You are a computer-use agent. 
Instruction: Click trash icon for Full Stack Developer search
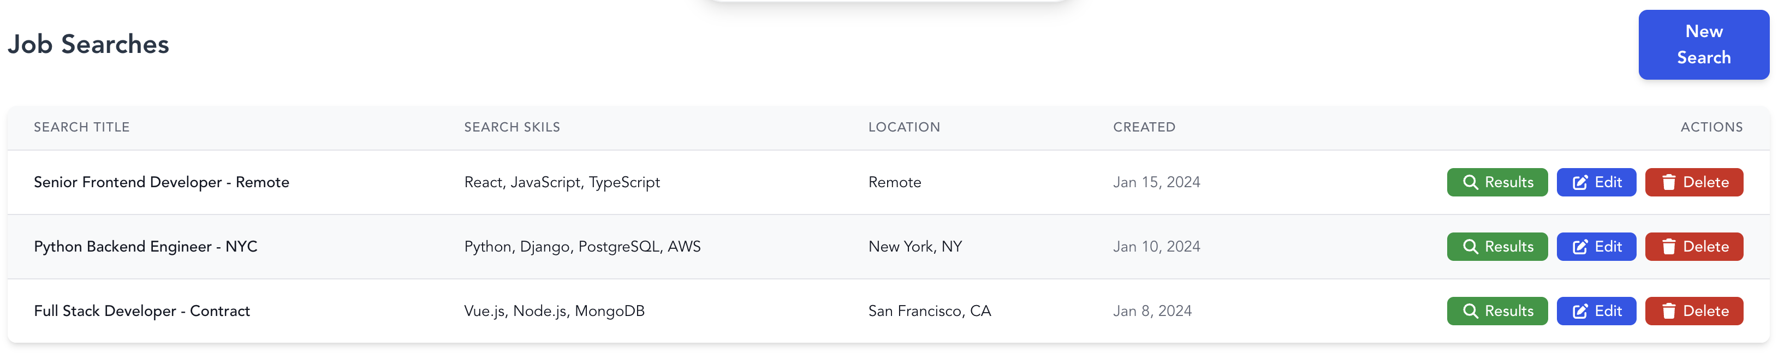click(x=1668, y=311)
